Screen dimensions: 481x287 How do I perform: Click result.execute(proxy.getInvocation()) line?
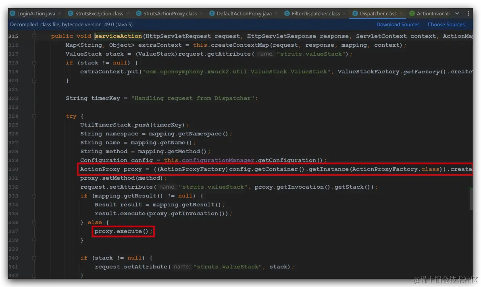tap(163, 214)
